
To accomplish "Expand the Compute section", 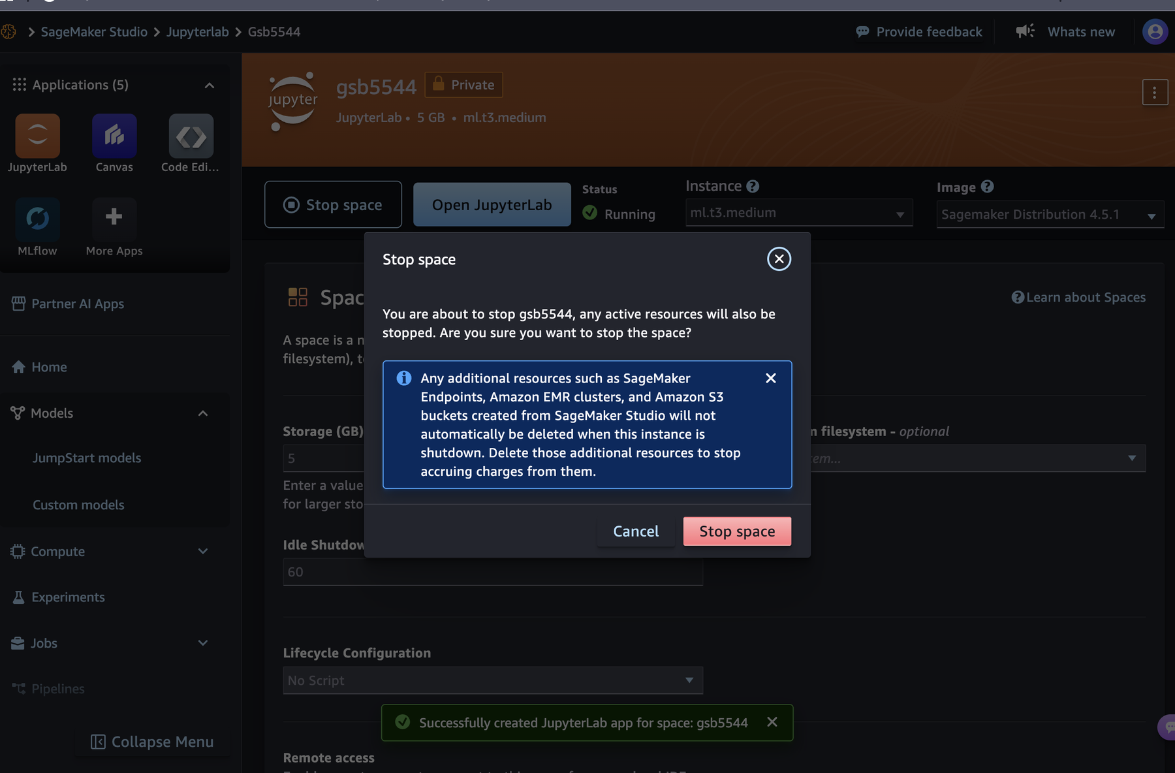I will coord(203,551).
